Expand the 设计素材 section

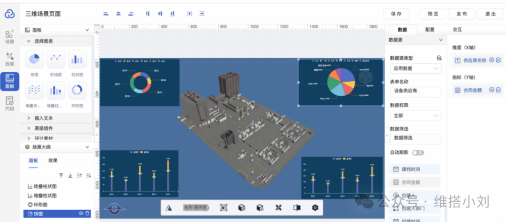(x=29, y=138)
